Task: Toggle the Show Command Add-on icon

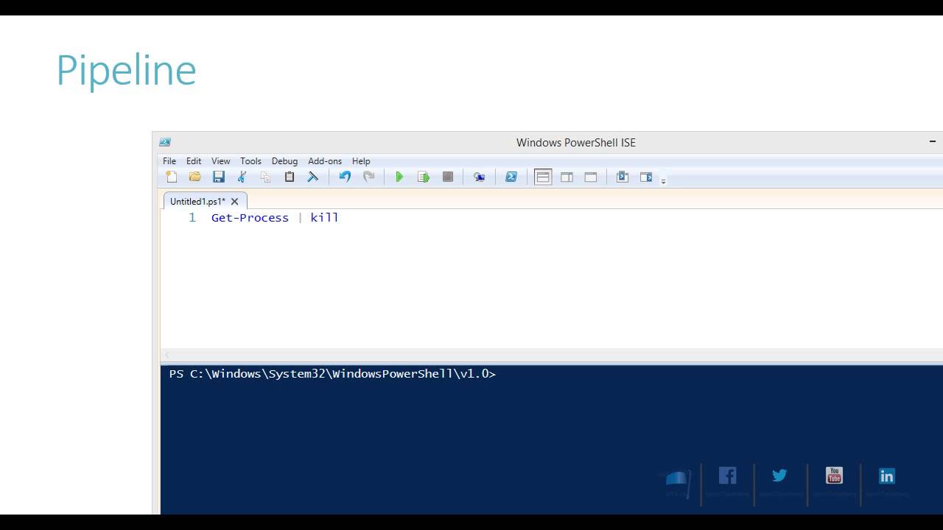Action: tap(646, 177)
